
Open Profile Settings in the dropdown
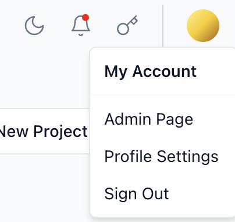pos(161,156)
